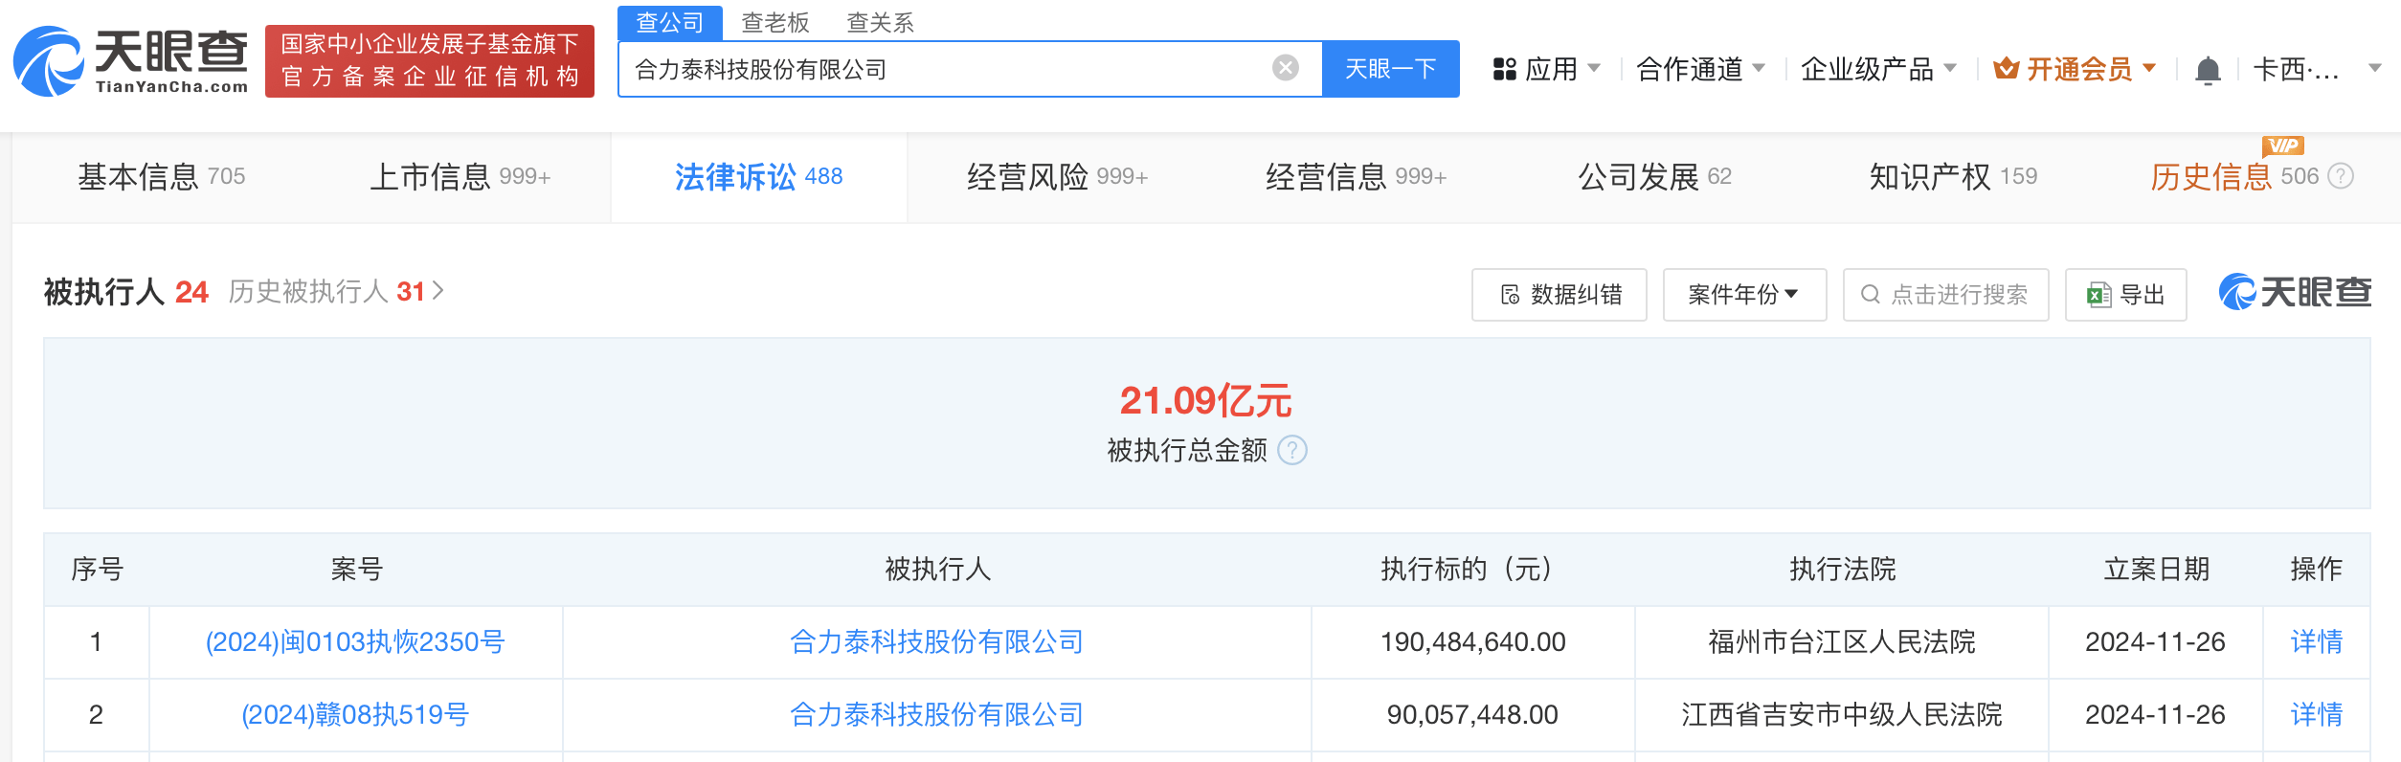Click court 江西省吉安市中级人民法院
Image resolution: width=2401 pixels, height=762 pixels.
1842,714
